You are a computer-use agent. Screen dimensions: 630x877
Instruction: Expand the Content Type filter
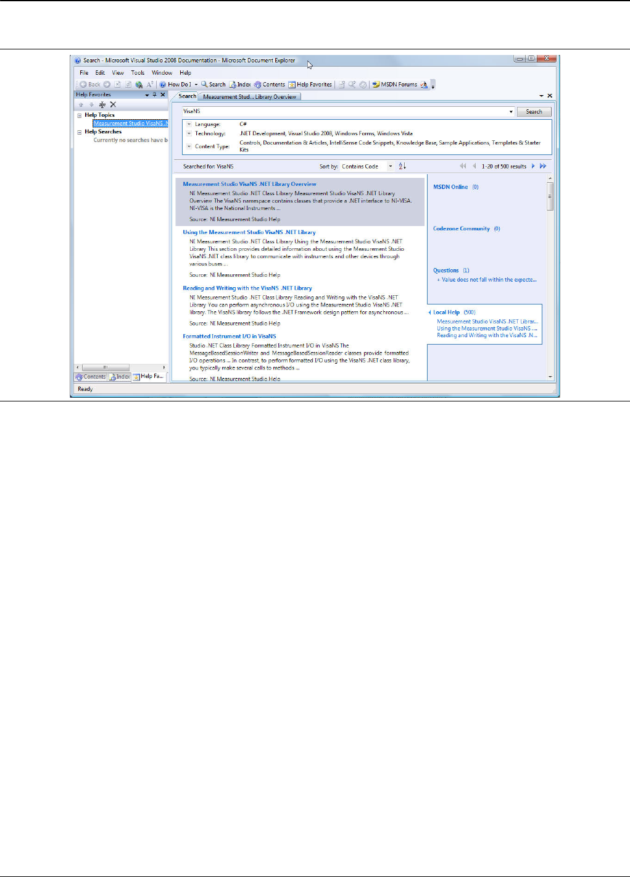point(189,146)
